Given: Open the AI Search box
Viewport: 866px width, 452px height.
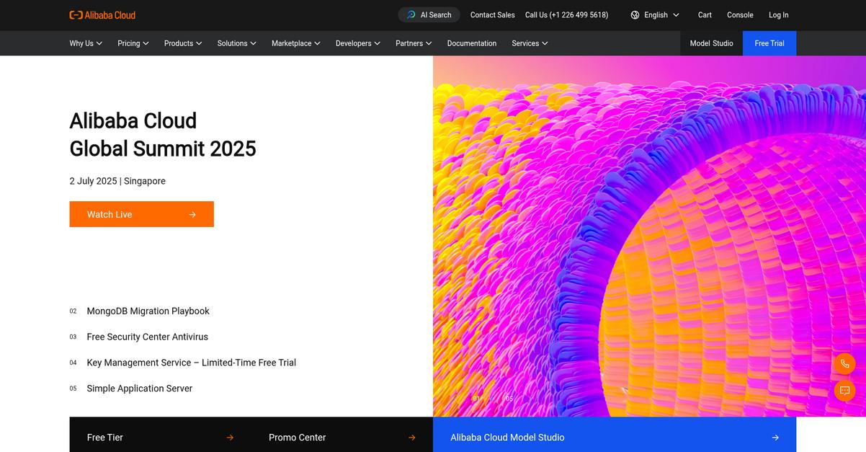Looking at the screenshot, I should point(429,15).
